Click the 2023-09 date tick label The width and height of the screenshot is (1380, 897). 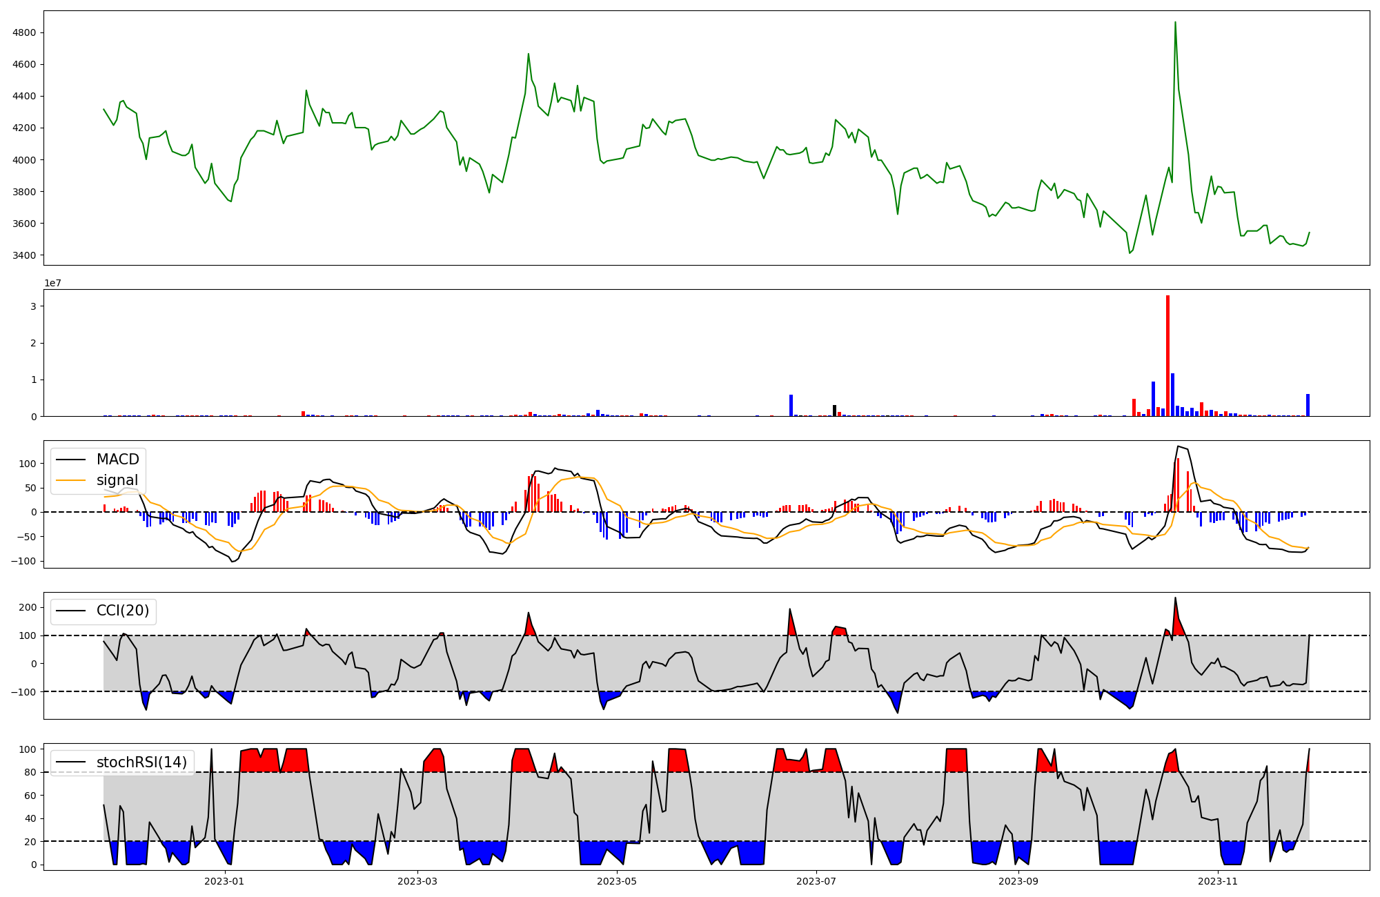point(1018,881)
